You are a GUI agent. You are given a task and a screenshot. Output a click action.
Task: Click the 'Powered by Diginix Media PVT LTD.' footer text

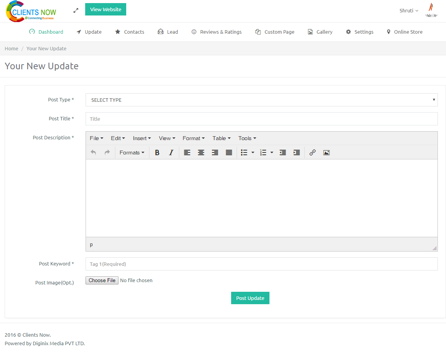pos(45,343)
